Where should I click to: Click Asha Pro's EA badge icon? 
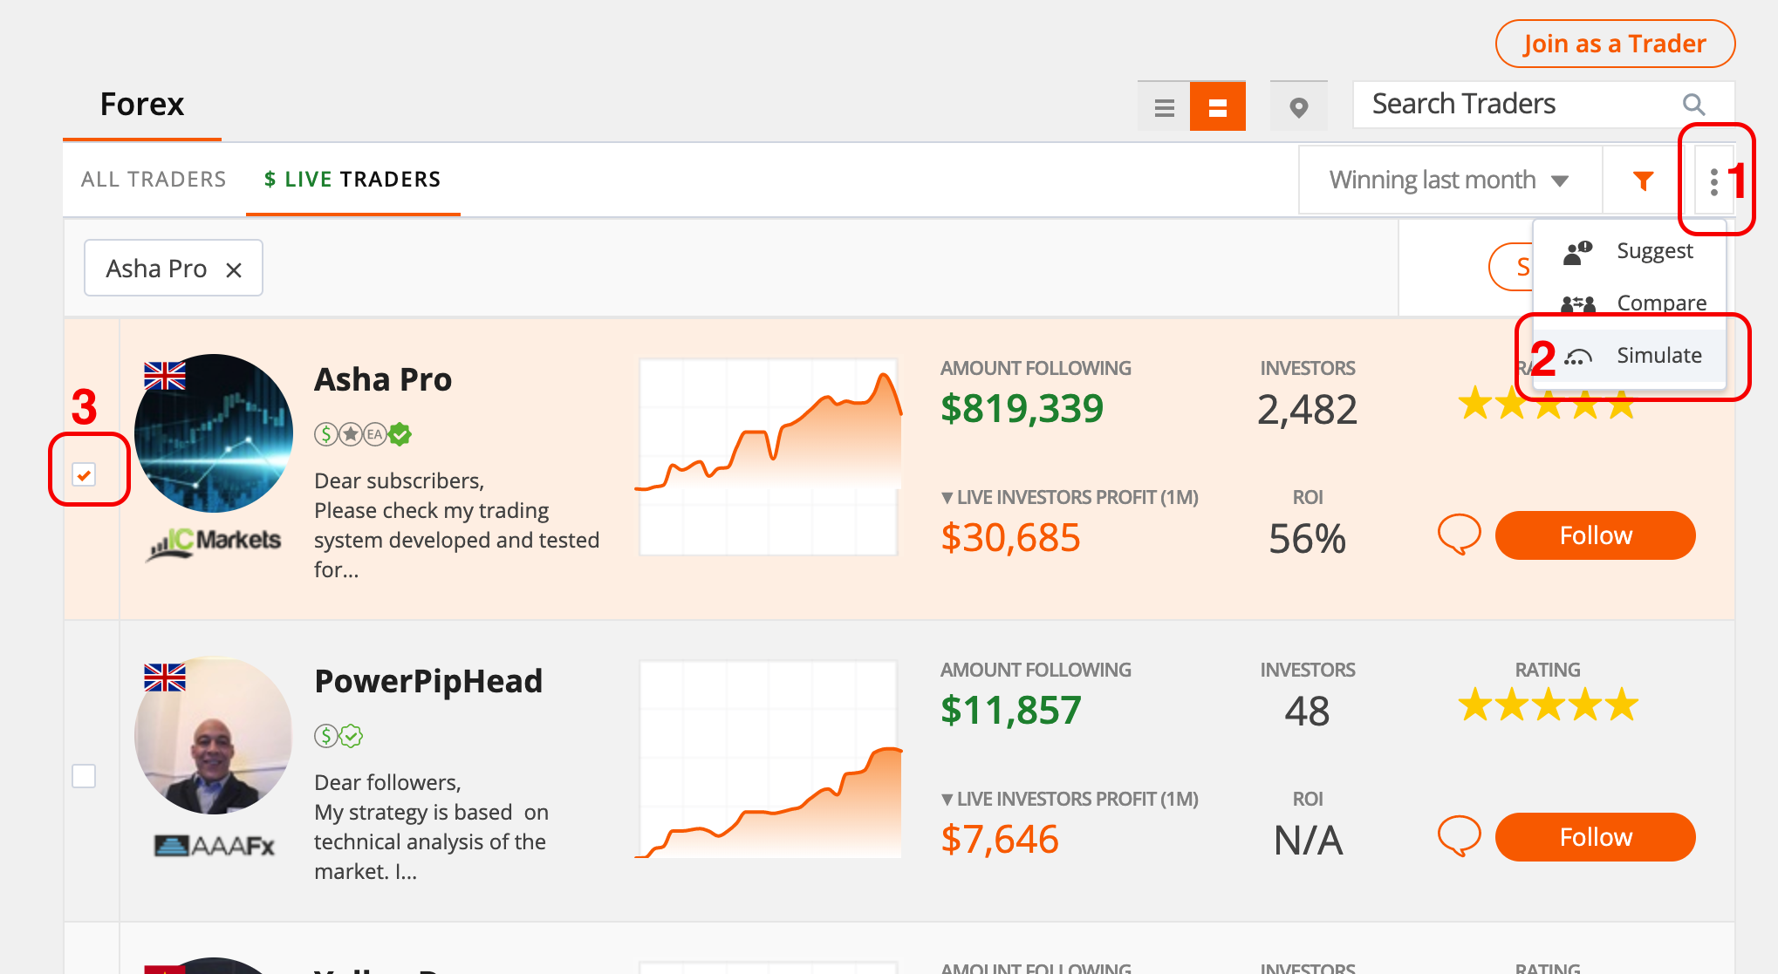coord(375,434)
